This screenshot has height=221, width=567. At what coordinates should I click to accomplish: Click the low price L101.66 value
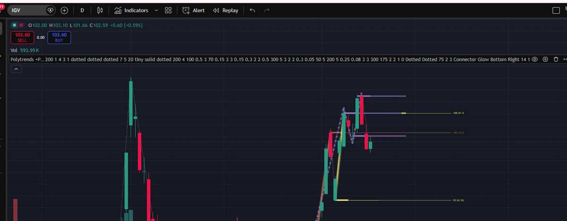(x=78, y=25)
